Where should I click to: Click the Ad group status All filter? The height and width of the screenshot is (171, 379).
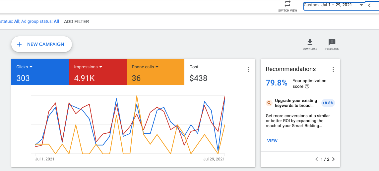tap(40, 21)
